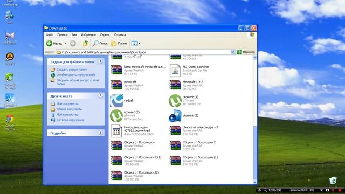The height and width of the screenshot is (194, 345).
Task: Select 'Сборка от Лололошки' archive icon
Action: [x=116, y=145]
